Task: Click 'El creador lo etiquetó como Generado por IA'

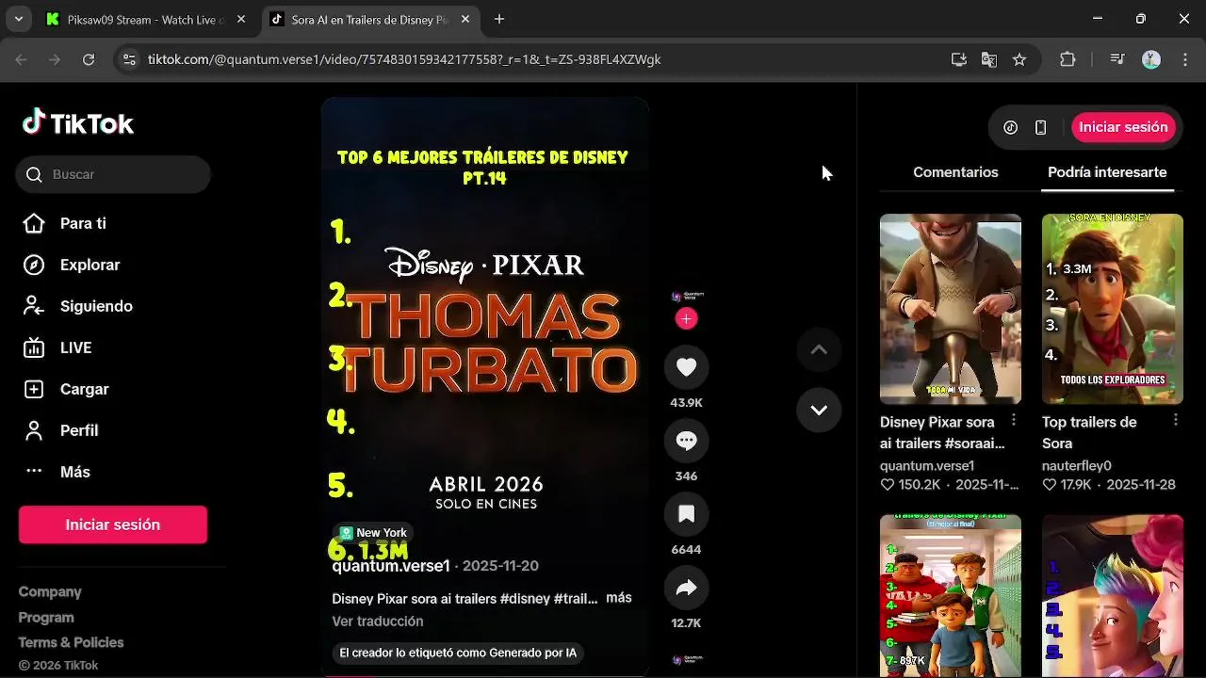Action: 458,653
